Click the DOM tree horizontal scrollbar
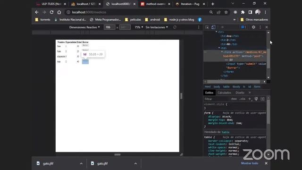Viewport: 302px width, 170px height. click(x=234, y=82)
